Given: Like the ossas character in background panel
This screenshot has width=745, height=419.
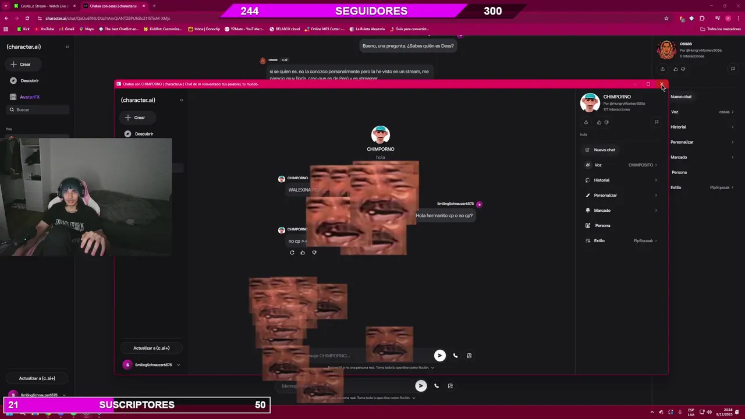Looking at the screenshot, I should (x=675, y=69).
